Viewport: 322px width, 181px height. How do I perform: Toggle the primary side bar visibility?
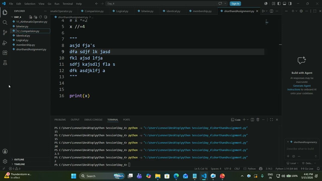[279, 4]
